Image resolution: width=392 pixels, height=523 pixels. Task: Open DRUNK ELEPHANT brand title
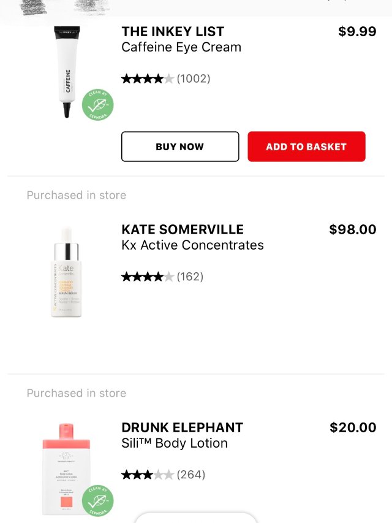182,427
